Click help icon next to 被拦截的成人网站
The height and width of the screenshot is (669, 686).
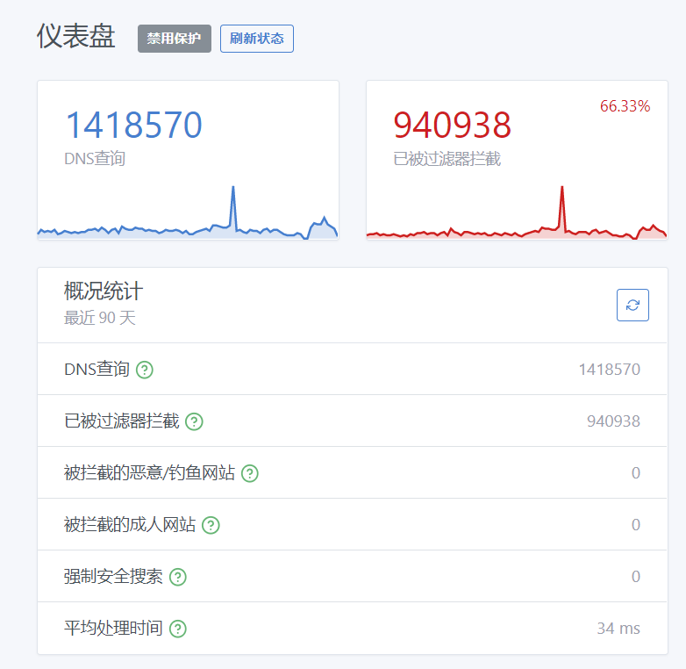tap(211, 525)
